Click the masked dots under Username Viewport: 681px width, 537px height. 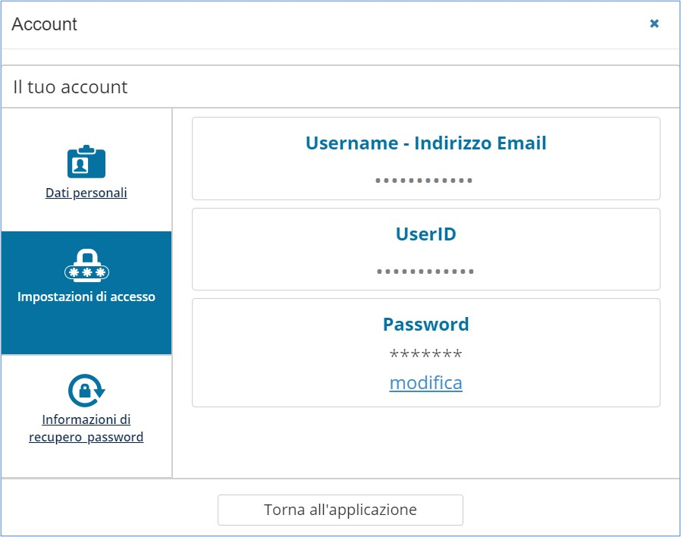tap(425, 181)
